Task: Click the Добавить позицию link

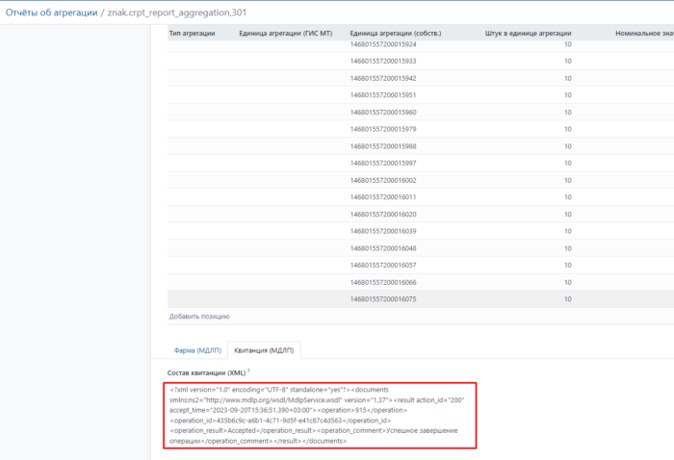Action: point(199,316)
